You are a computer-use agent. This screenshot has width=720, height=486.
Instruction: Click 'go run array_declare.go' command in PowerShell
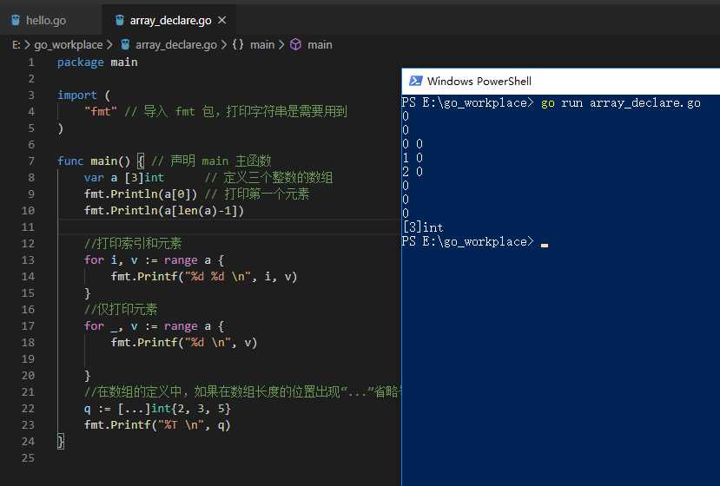click(621, 103)
